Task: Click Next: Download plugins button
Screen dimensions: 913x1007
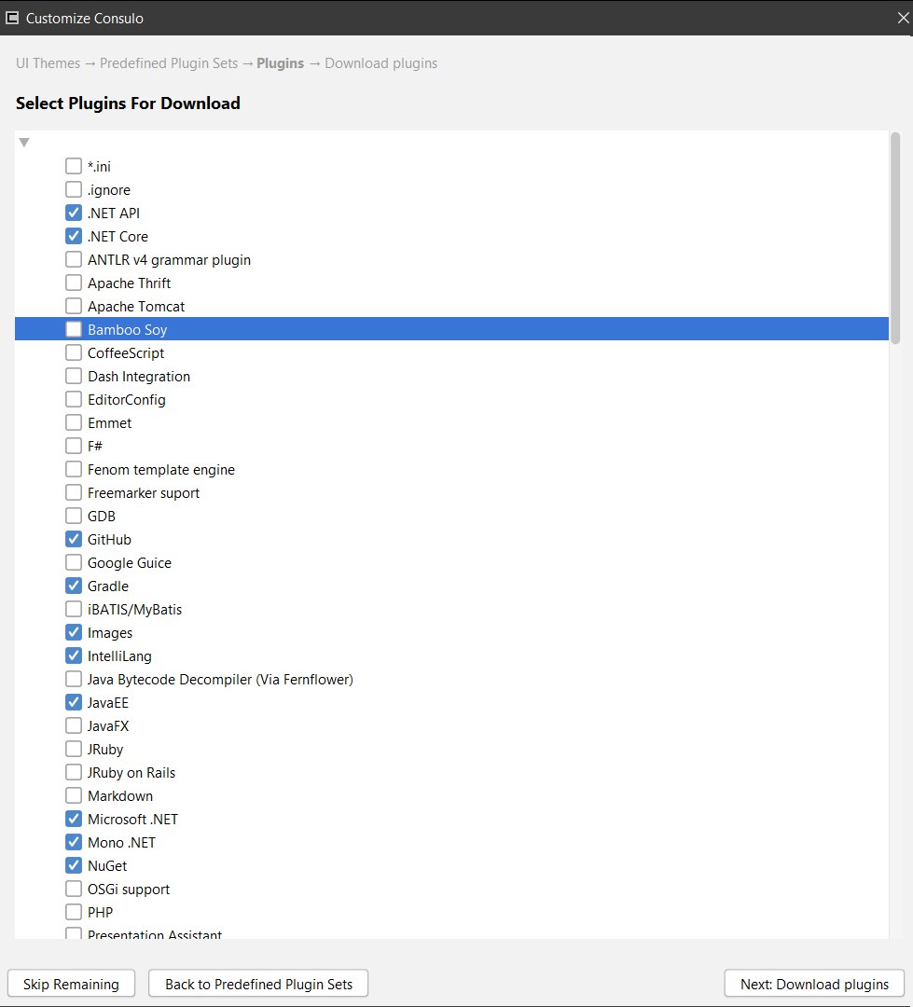Action: [814, 984]
